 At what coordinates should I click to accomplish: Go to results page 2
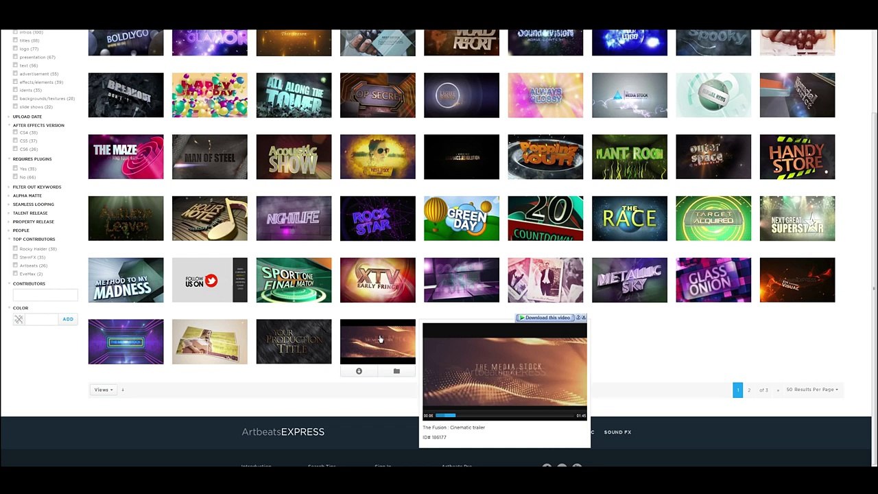(x=749, y=390)
